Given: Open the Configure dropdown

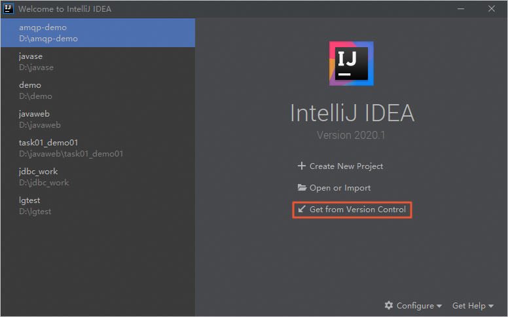Looking at the screenshot, I should 413,306.
